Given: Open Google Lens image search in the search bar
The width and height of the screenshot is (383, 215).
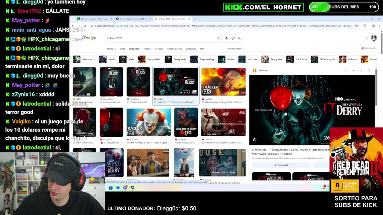Looking at the screenshot, I should pos(233,38).
